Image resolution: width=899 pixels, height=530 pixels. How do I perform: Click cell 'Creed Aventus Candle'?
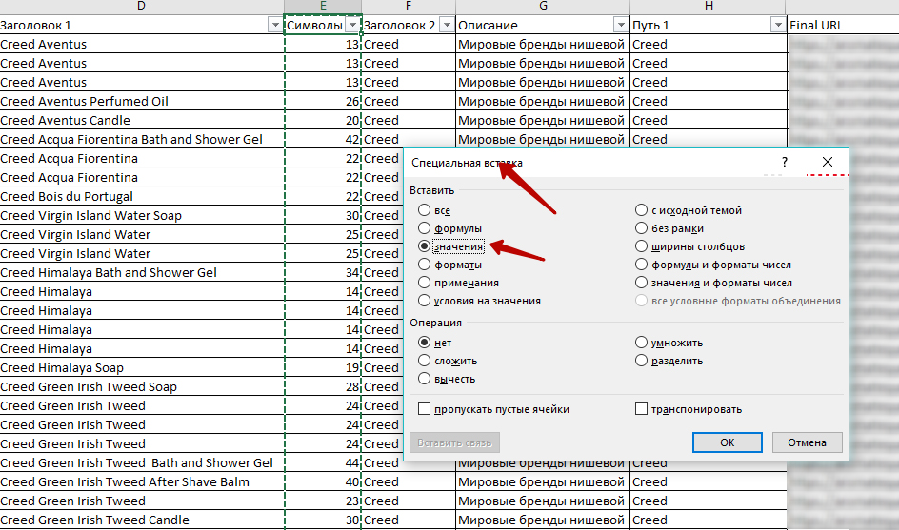(x=142, y=120)
